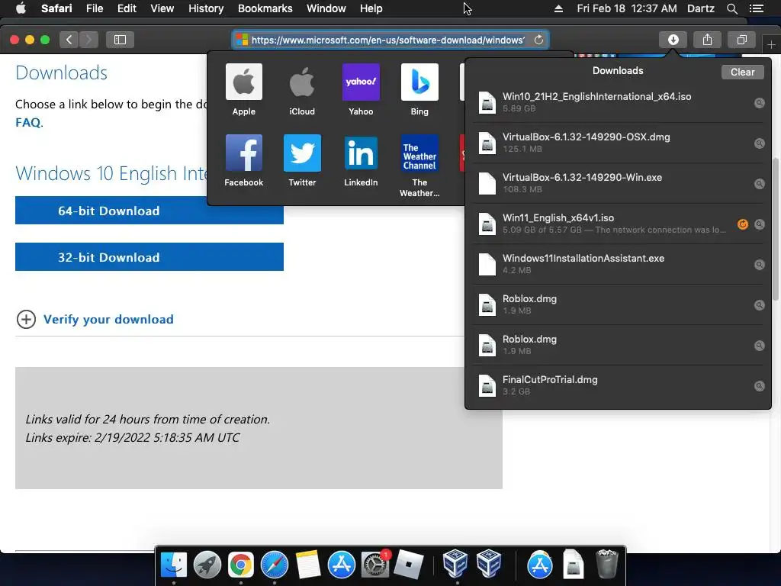Open the File menu
This screenshot has width=781, height=586.
[94, 8]
